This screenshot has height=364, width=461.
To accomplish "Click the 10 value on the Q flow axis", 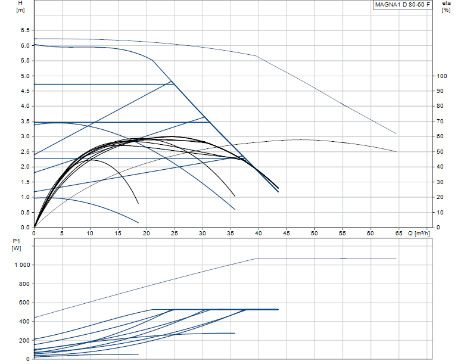I will click(x=90, y=234).
